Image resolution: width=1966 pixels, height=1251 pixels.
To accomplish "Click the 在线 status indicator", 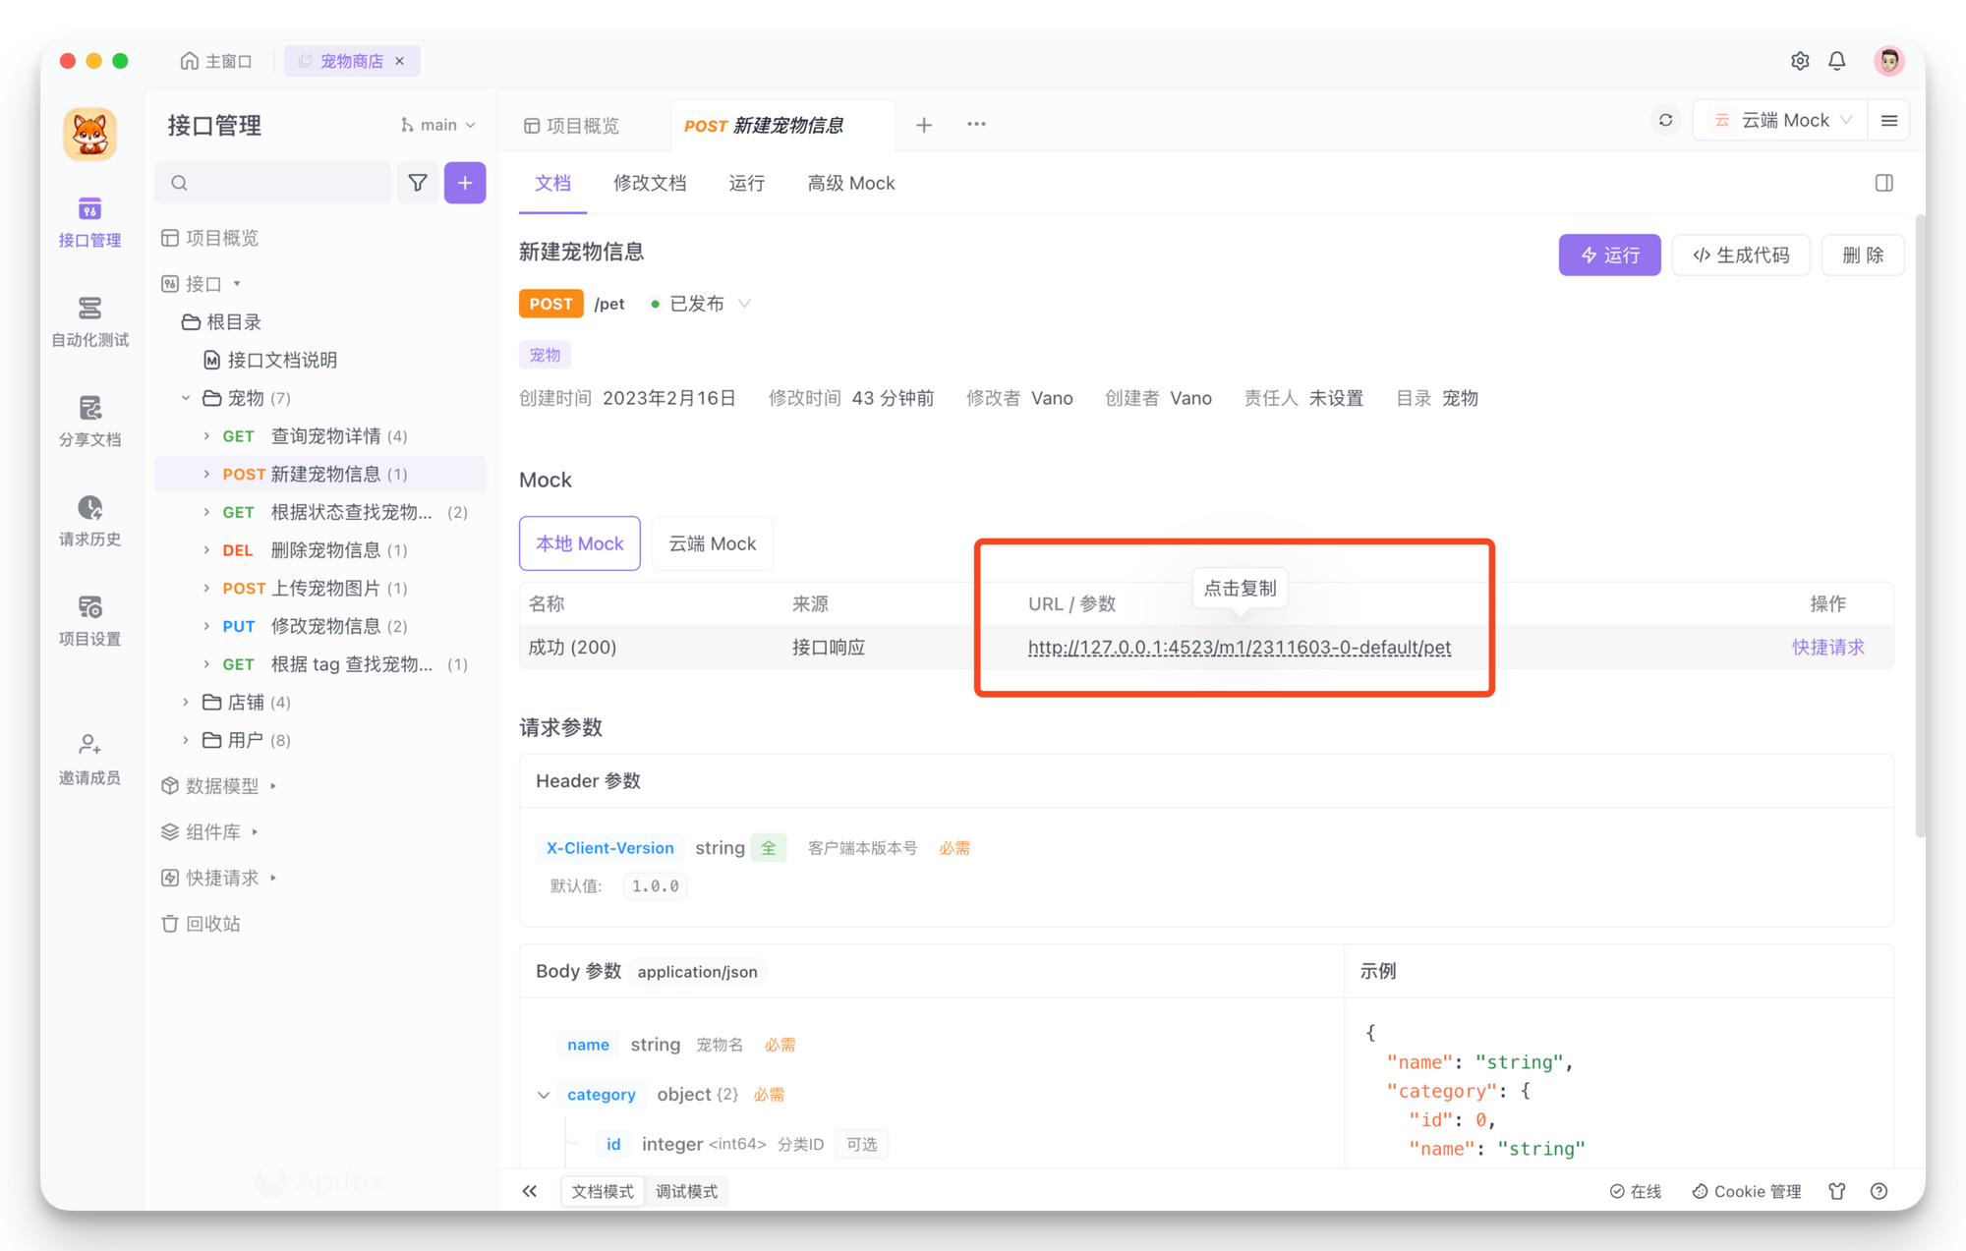I will [x=1636, y=1191].
